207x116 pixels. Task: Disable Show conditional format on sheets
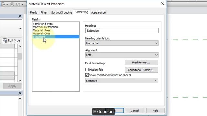pos(87,75)
